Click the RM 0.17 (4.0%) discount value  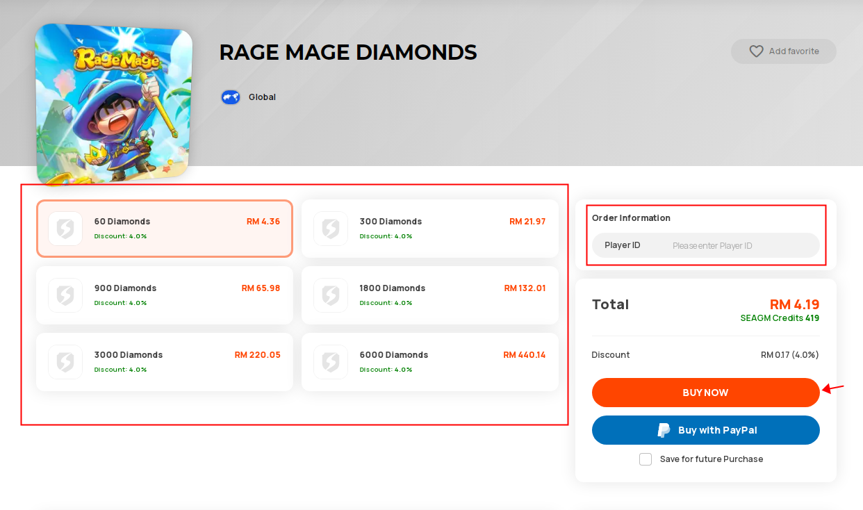[x=790, y=355]
